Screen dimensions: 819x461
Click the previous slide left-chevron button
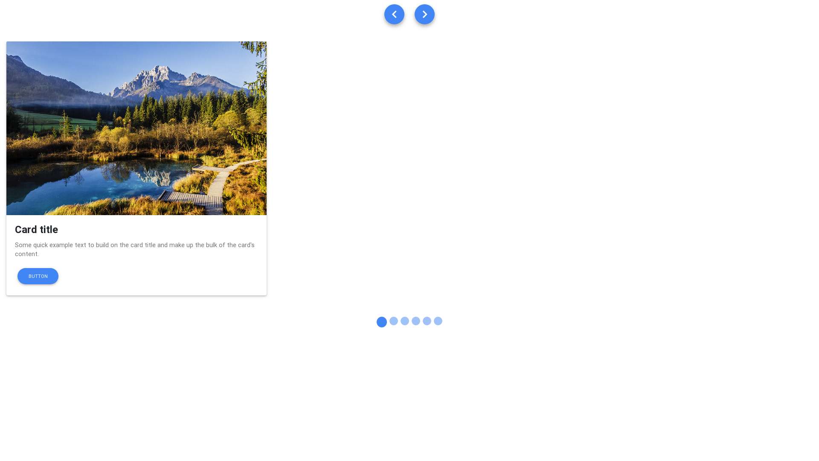pyautogui.click(x=394, y=15)
